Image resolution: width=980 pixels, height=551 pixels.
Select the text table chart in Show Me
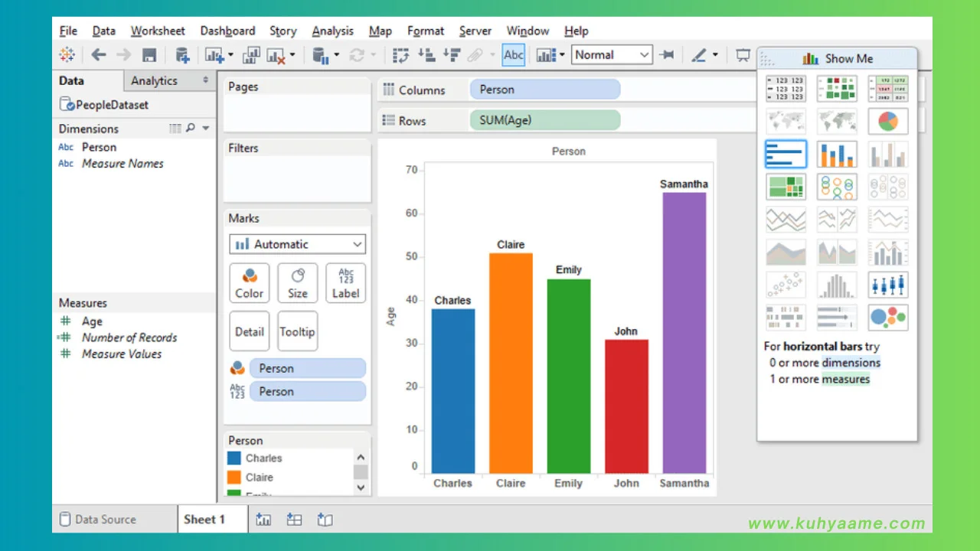tap(786, 89)
